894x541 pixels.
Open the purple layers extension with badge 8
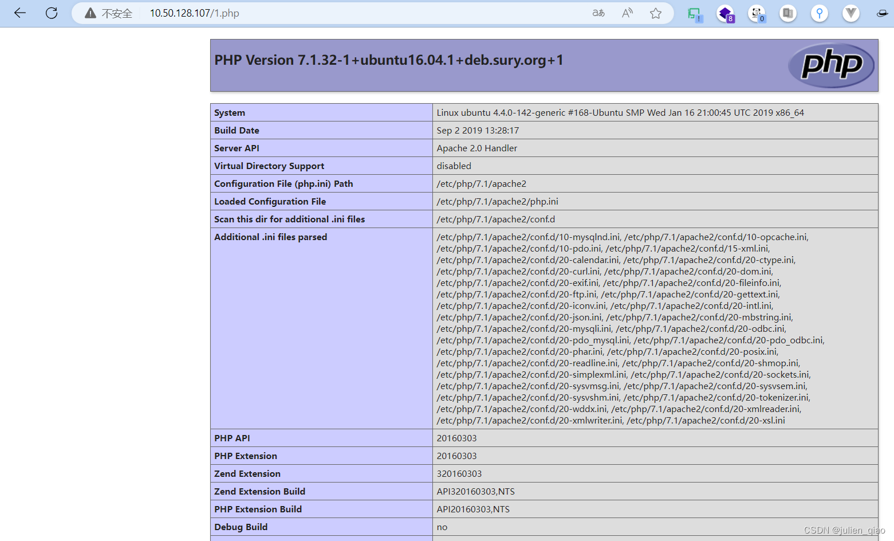point(726,14)
